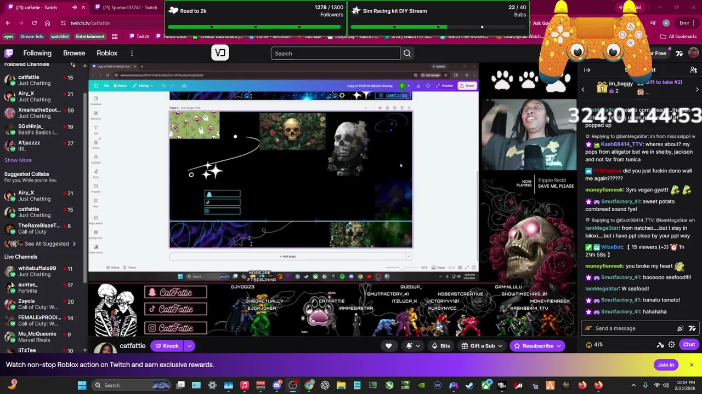Expand the dropdown next to Knock
This screenshot has height=394, width=702.
[189, 346]
